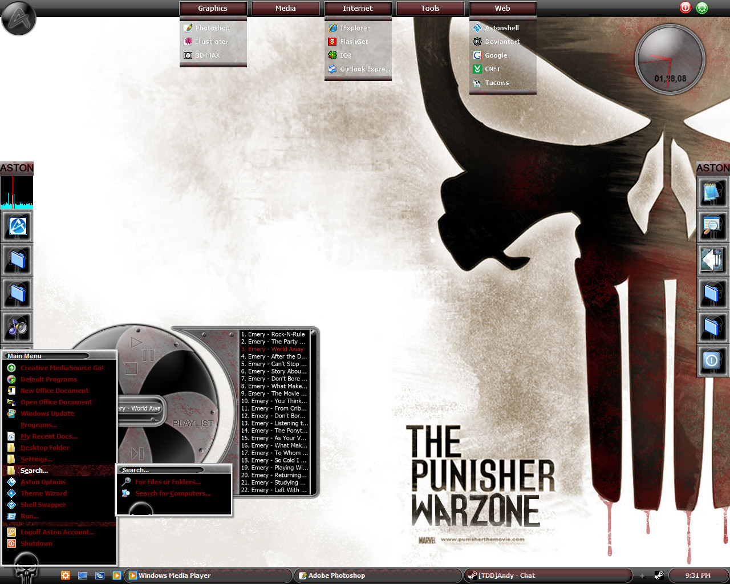730x584 pixels.
Task: Open Shell Swapper from Main Menu
Action: pyautogui.click(x=60, y=505)
